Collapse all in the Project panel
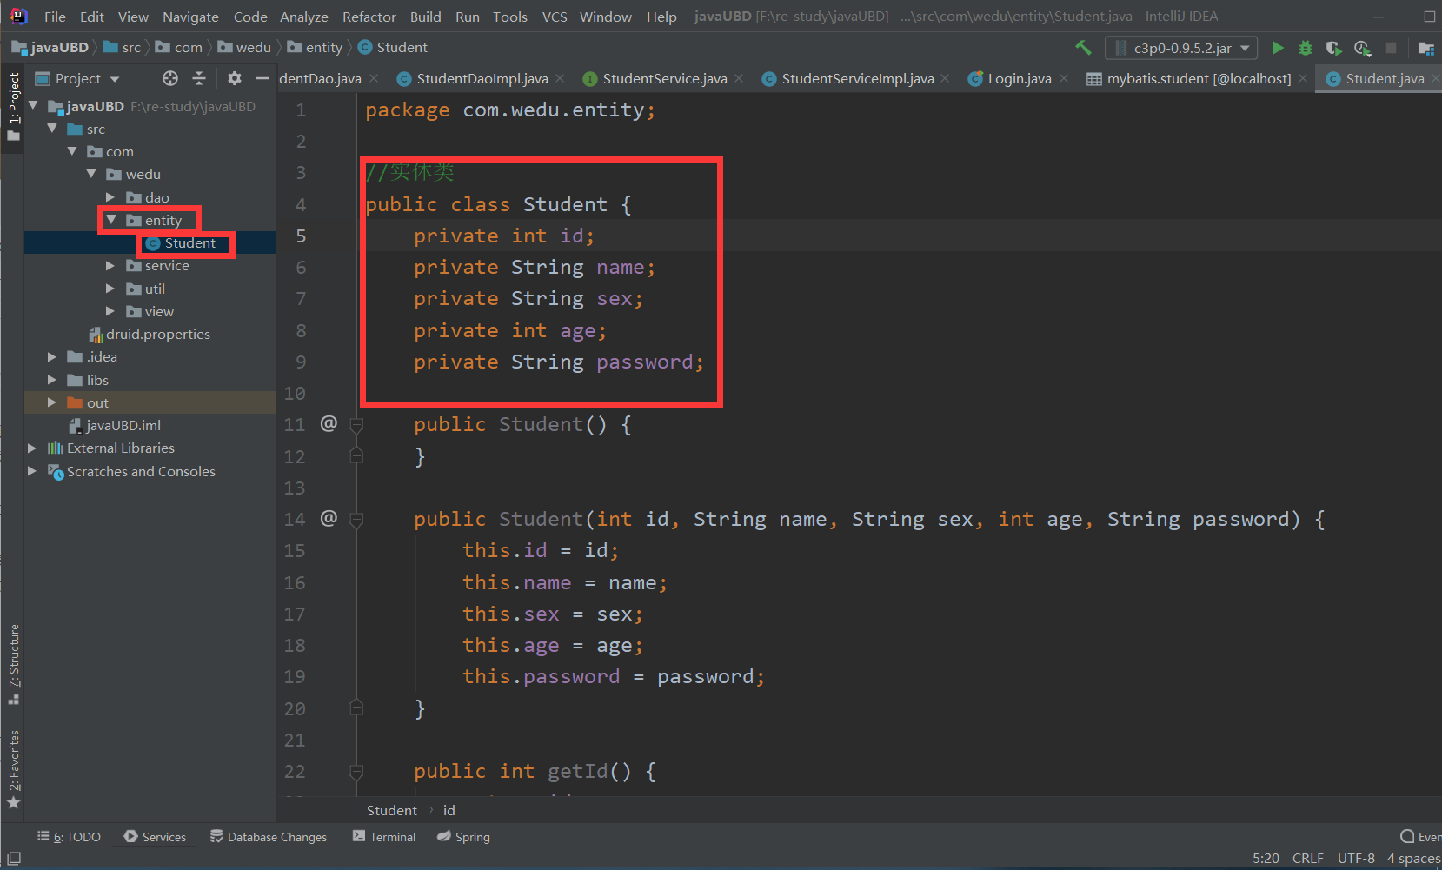Viewport: 1442px width, 870px height. pyautogui.click(x=199, y=78)
